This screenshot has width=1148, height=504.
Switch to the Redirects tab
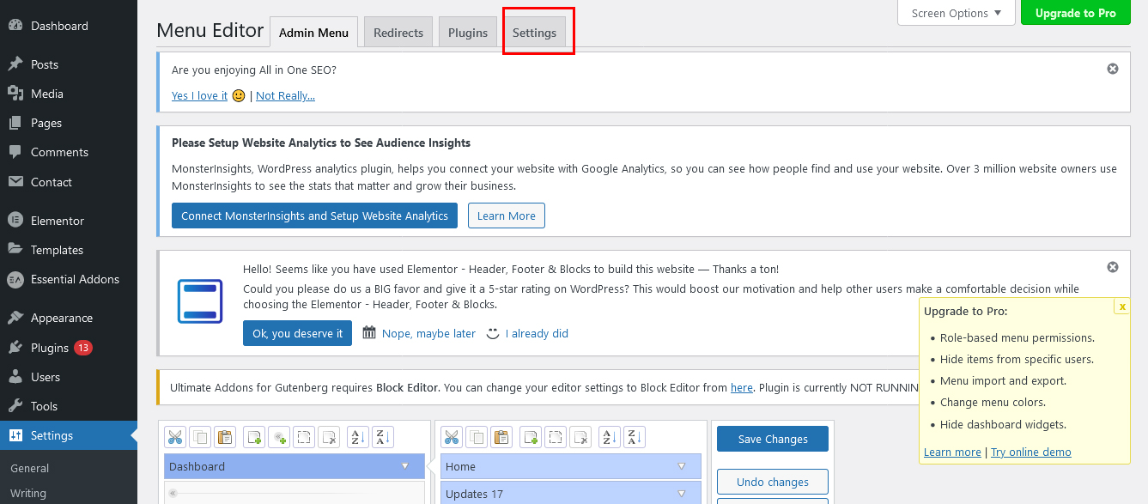(398, 33)
